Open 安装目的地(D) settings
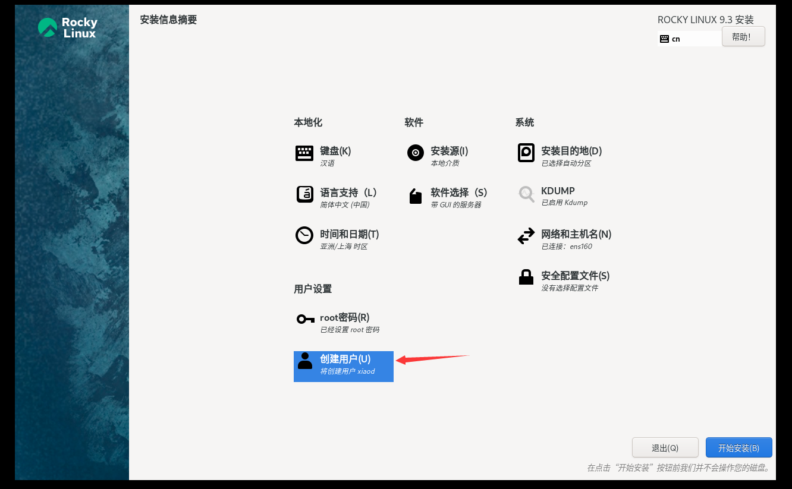The width and height of the screenshot is (792, 489). 571,151
